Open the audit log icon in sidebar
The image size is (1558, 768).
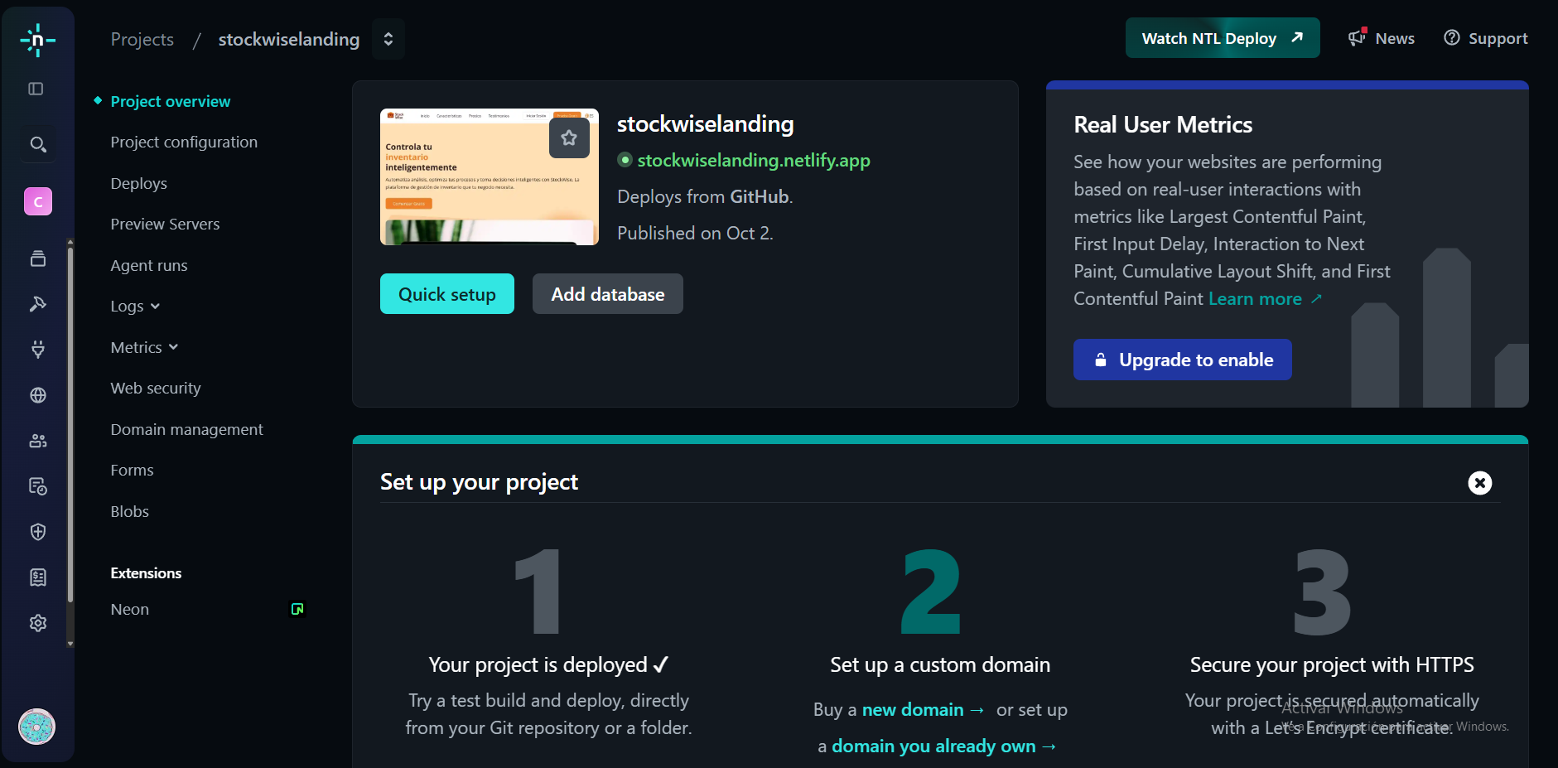pos(38,486)
